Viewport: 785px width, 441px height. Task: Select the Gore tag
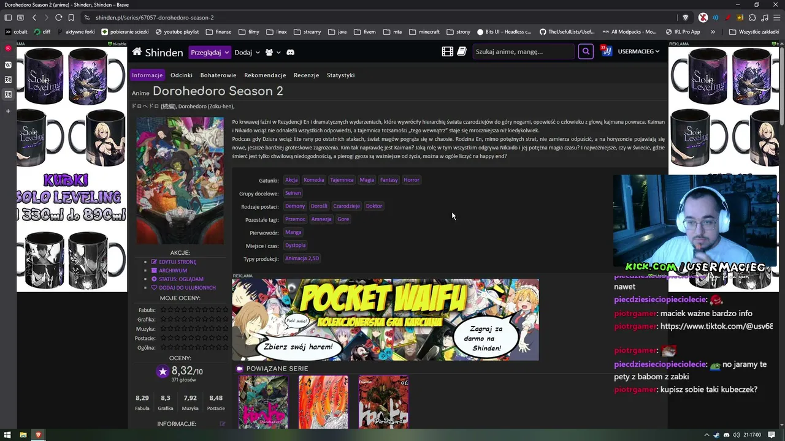[x=343, y=219]
